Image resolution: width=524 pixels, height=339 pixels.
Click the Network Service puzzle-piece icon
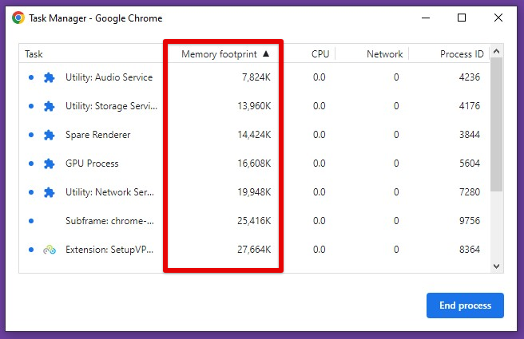click(x=50, y=192)
